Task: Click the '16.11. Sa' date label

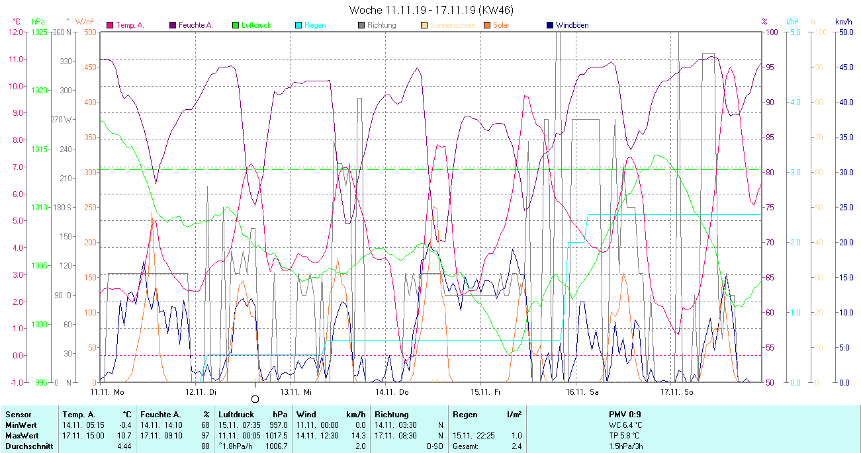Action: click(582, 391)
